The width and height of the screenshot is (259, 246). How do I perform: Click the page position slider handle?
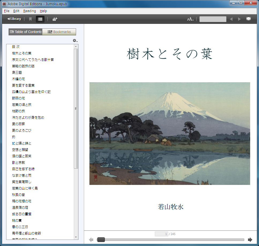101,240
